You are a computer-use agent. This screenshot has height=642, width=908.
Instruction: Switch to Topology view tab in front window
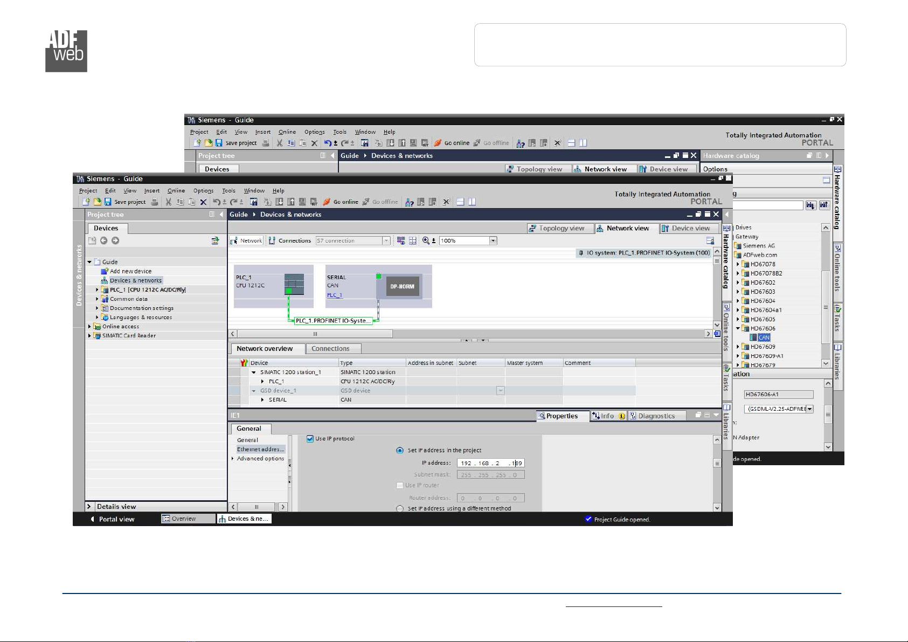[x=560, y=229]
